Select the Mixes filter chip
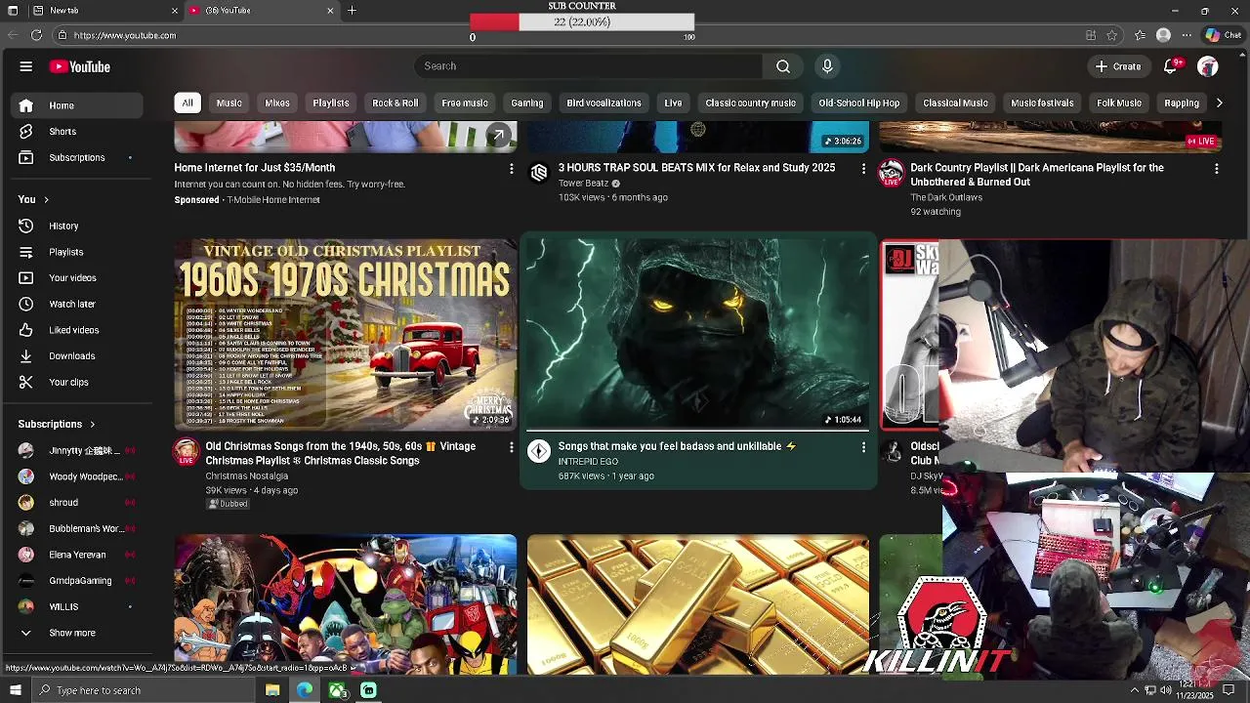The width and height of the screenshot is (1250, 703). (277, 103)
